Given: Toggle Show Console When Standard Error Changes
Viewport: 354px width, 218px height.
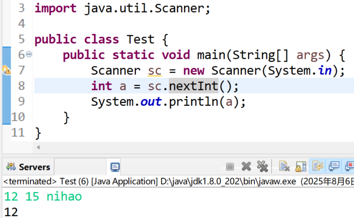Looking at the screenshot, I should coord(349,166).
